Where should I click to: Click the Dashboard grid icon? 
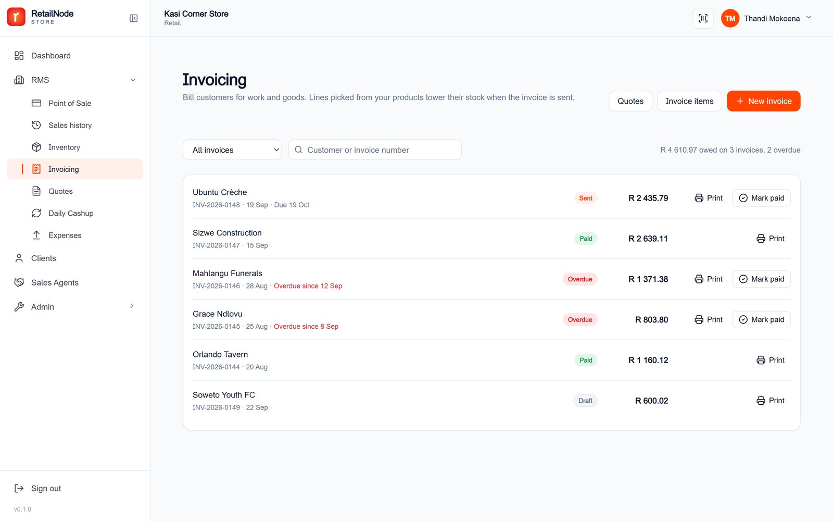click(19, 56)
